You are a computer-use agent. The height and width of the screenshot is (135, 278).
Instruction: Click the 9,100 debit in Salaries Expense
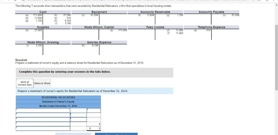click(x=95, y=46)
